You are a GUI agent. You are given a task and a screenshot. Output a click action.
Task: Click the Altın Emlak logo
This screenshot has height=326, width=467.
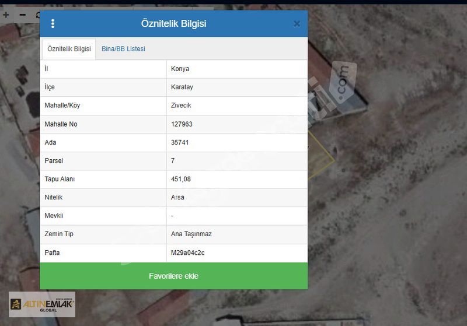[42, 304]
